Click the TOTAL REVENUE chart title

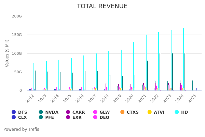point(102,6)
